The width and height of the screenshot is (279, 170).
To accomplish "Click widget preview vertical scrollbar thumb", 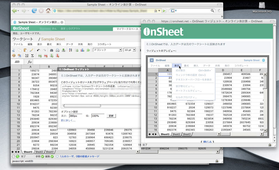I will 265,82.
